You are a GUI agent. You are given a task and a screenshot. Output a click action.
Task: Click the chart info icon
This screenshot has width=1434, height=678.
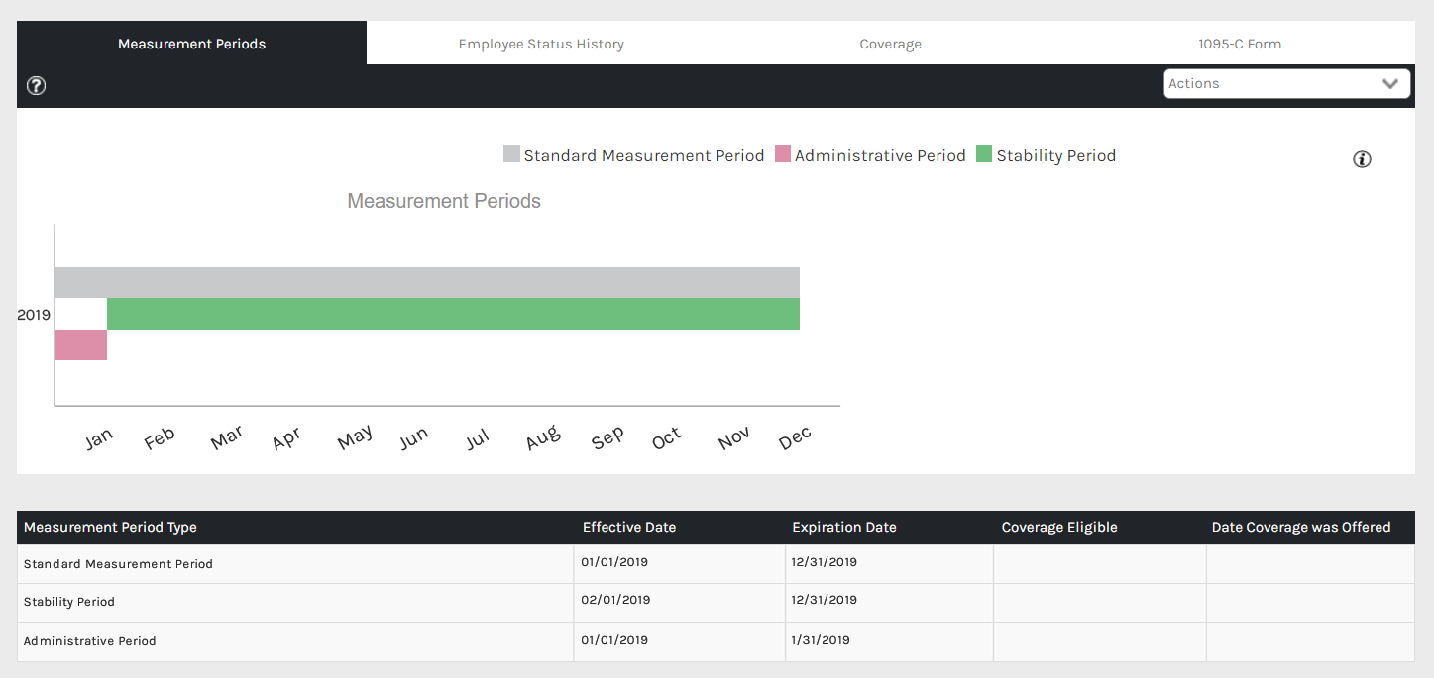pyautogui.click(x=1362, y=159)
